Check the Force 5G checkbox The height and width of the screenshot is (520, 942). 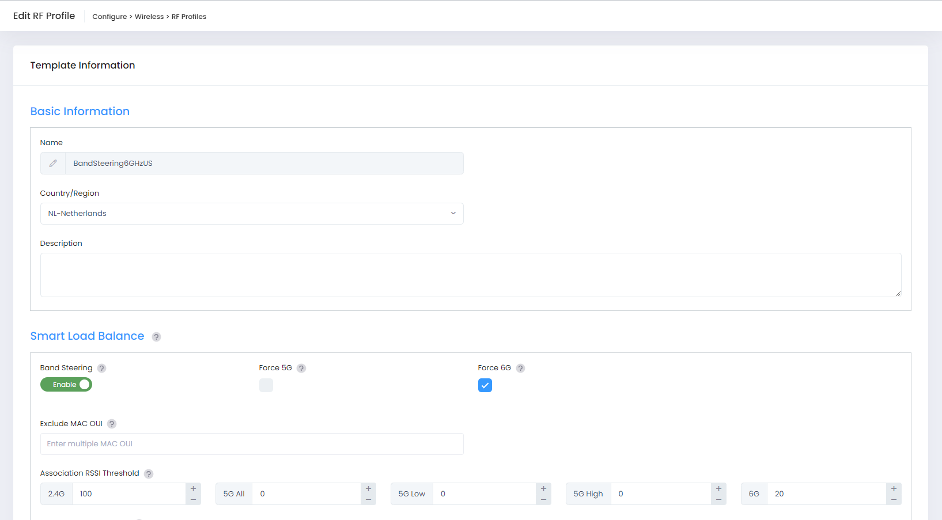[266, 385]
